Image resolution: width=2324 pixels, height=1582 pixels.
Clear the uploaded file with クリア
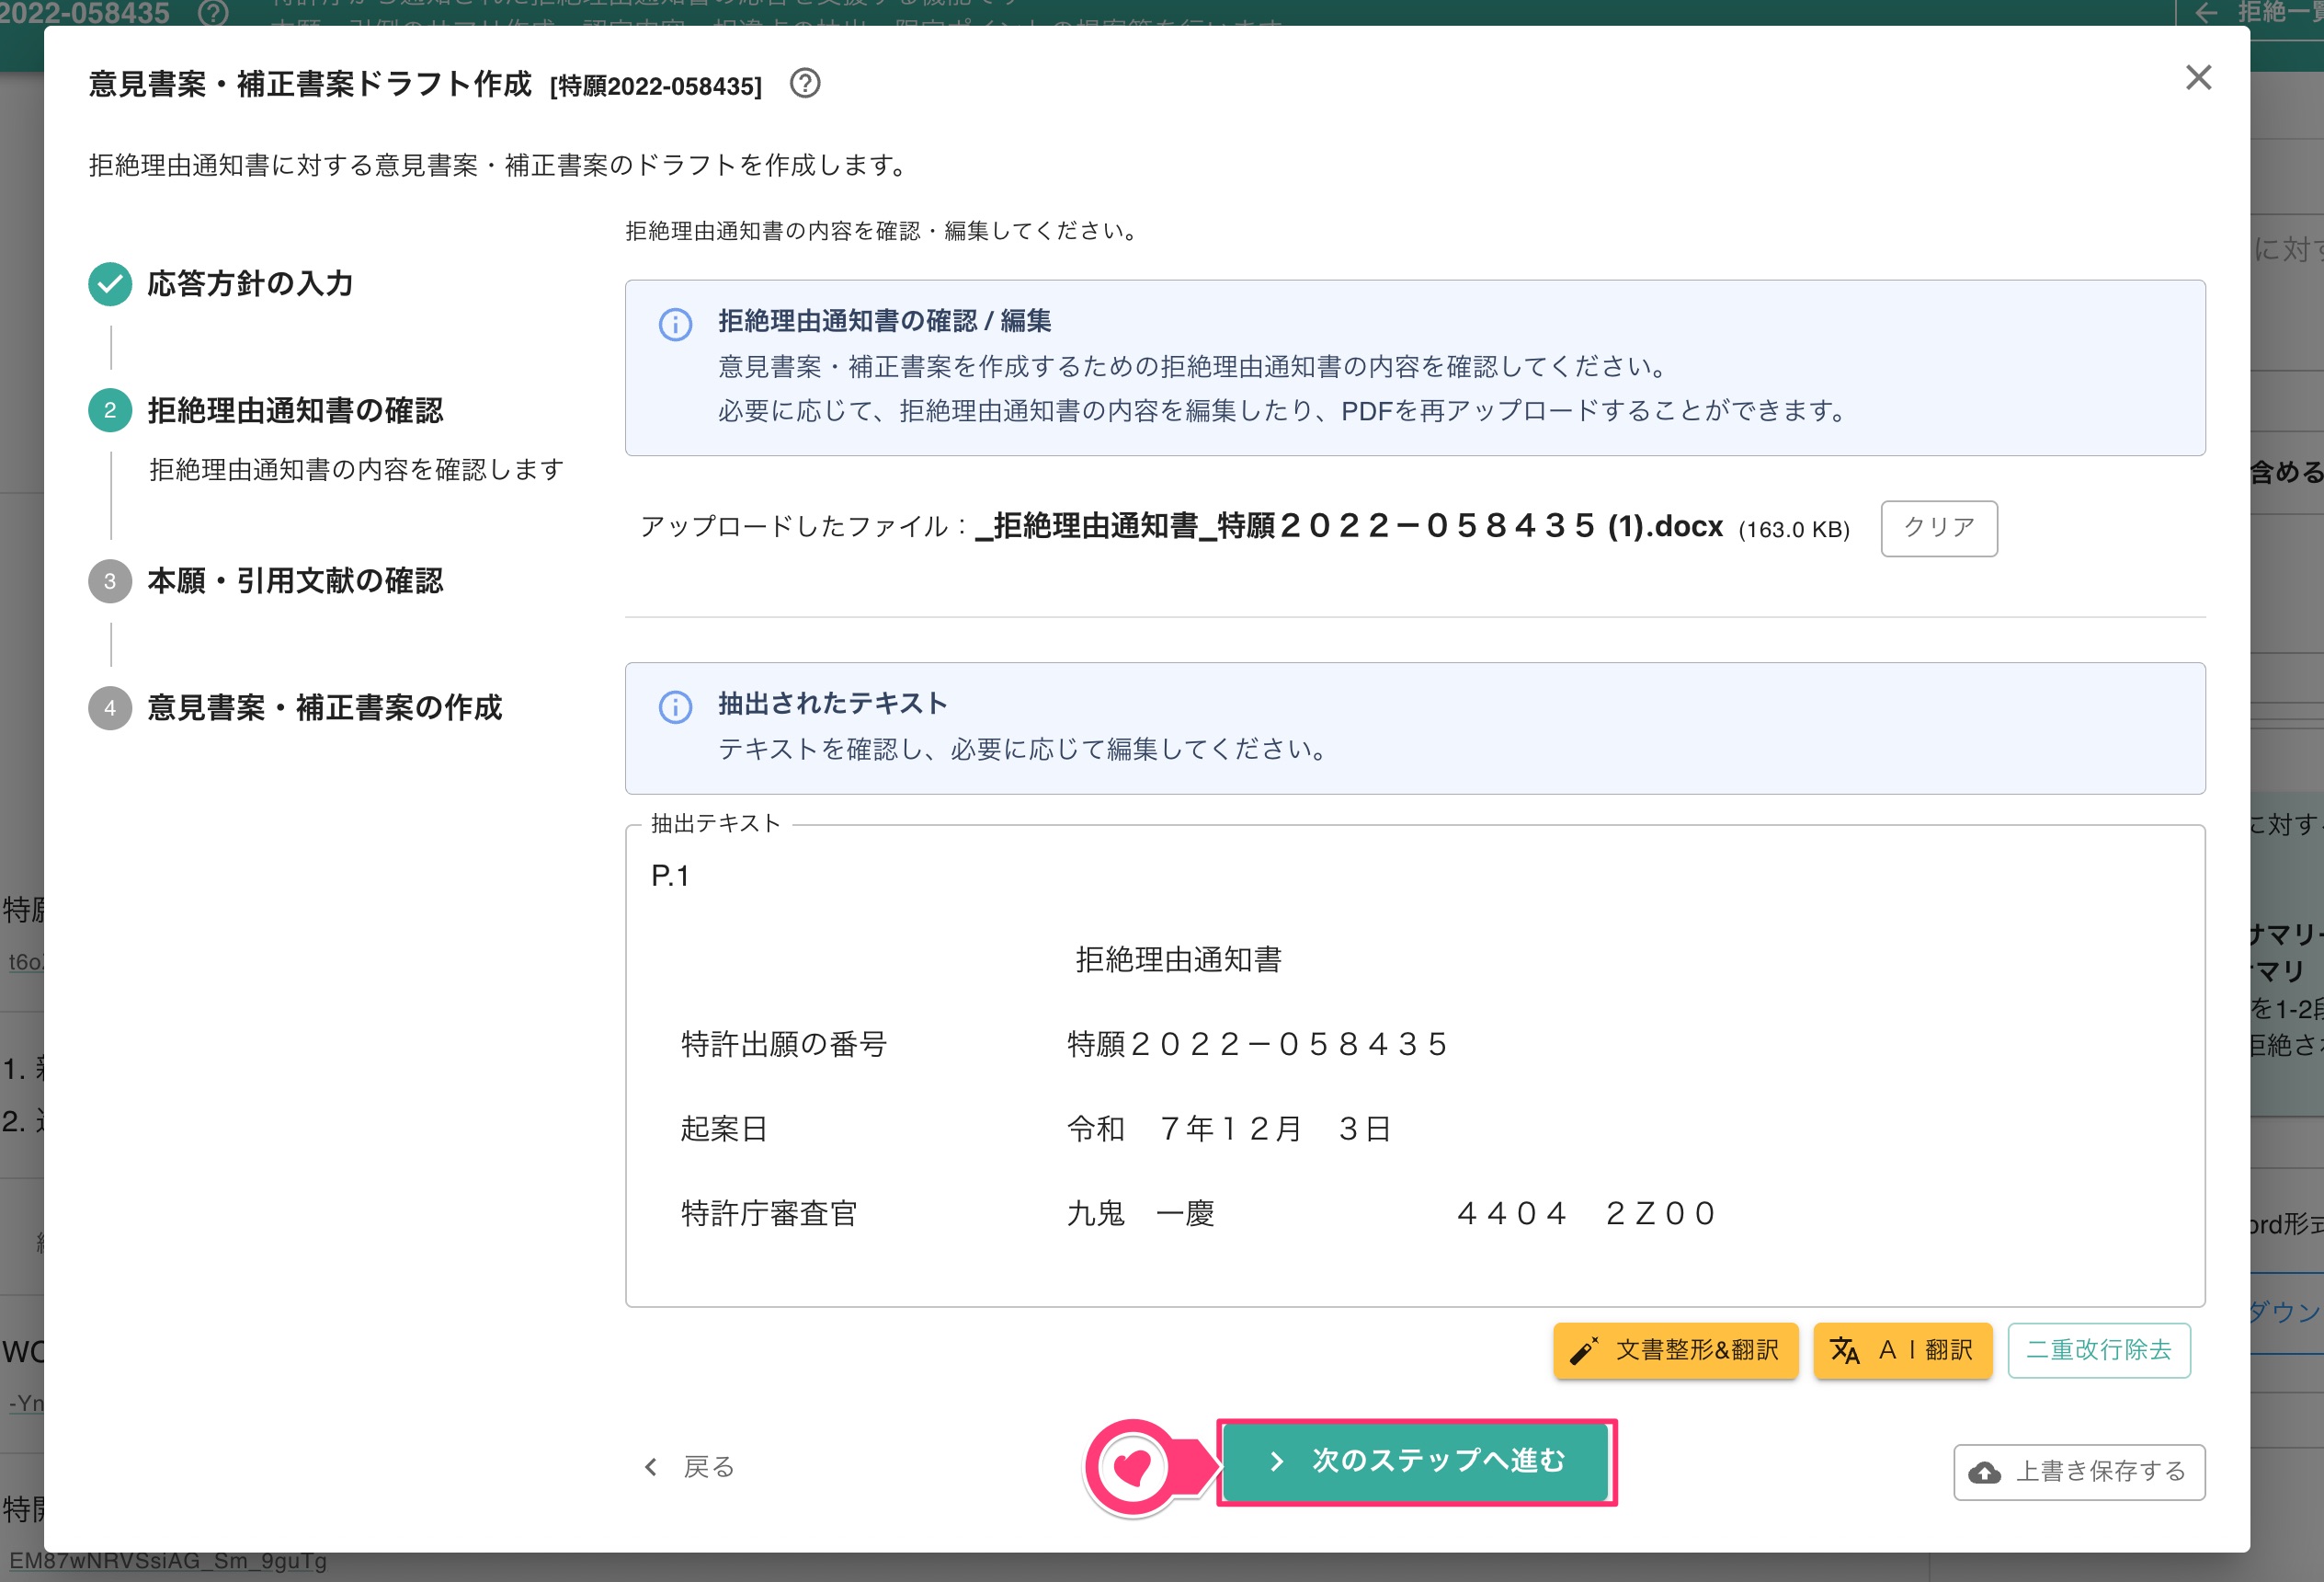pyautogui.click(x=1938, y=527)
